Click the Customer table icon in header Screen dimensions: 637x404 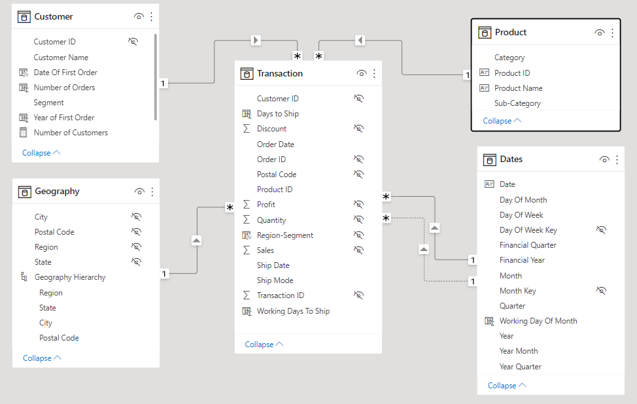24,16
